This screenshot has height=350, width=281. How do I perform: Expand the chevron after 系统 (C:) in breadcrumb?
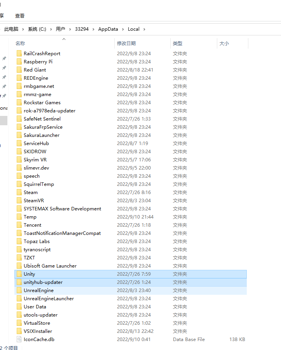coord(51,29)
